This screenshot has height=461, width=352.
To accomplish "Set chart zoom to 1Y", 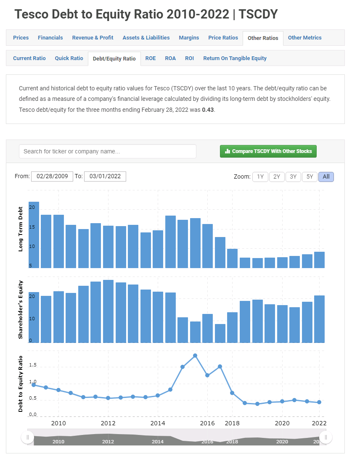I will 260,176.
